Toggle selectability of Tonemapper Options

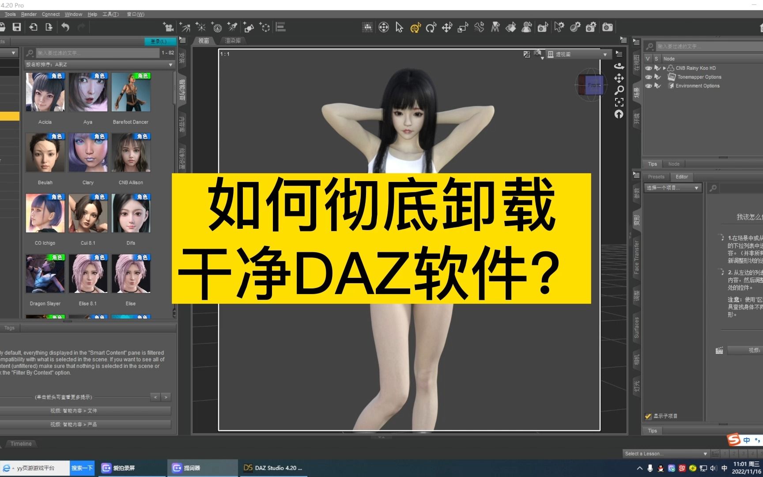coord(657,77)
